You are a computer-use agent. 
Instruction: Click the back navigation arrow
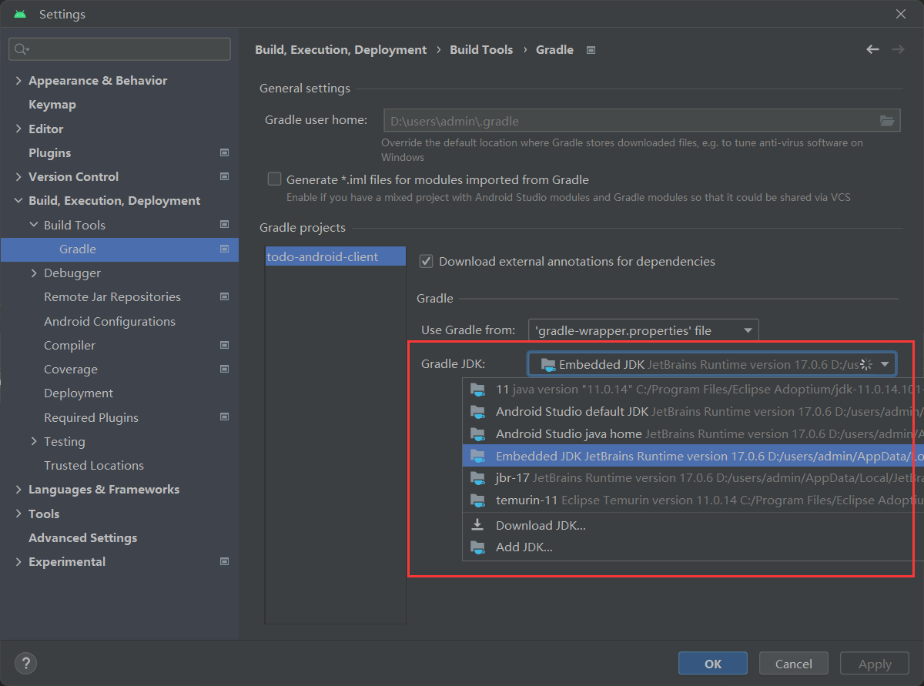click(x=872, y=49)
